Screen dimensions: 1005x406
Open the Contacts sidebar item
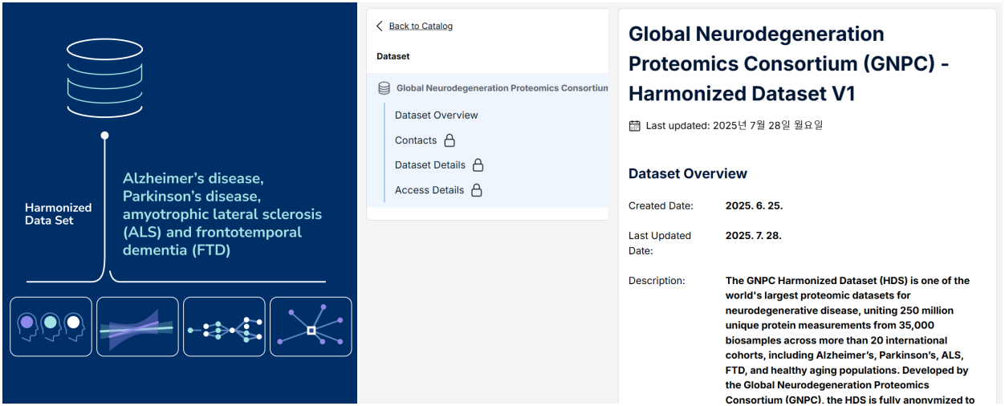coord(416,140)
